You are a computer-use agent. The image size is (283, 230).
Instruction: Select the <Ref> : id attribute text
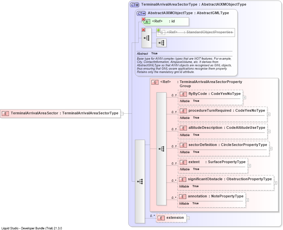point(163,21)
